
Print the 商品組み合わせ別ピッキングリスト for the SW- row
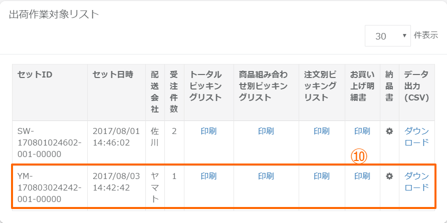point(266,131)
